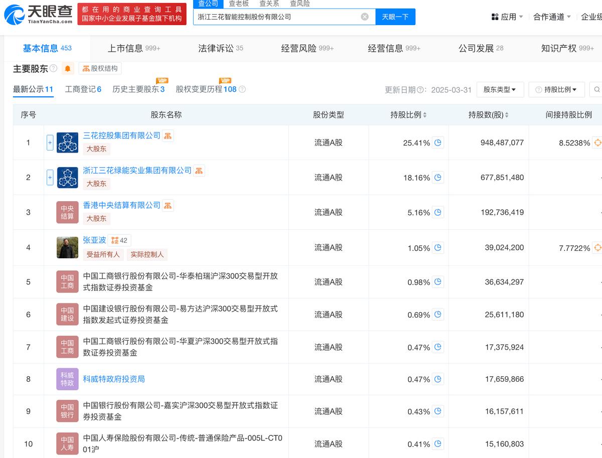
Task: Click the TianYanCha logo
Action: click(38, 14)
